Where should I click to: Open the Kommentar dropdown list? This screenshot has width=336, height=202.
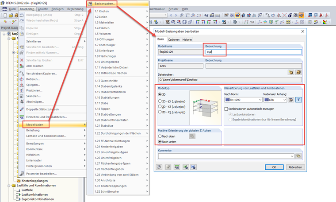(292, 156)
